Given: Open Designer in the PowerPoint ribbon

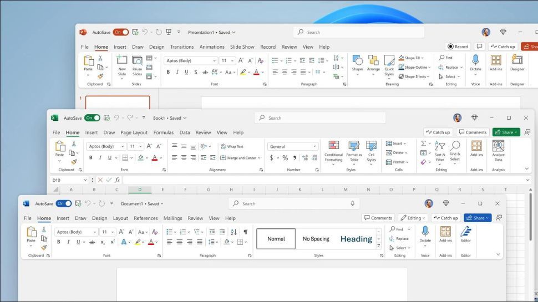Looking at the screenshot, I should click(x=517, y=63).
